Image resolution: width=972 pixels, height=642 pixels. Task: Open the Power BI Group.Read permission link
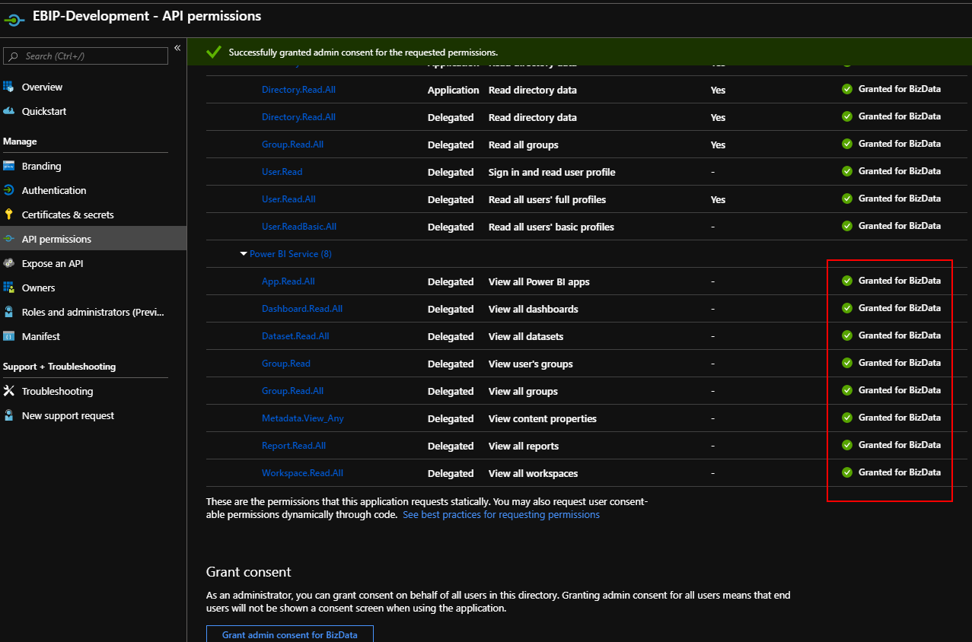click(286, 364)
